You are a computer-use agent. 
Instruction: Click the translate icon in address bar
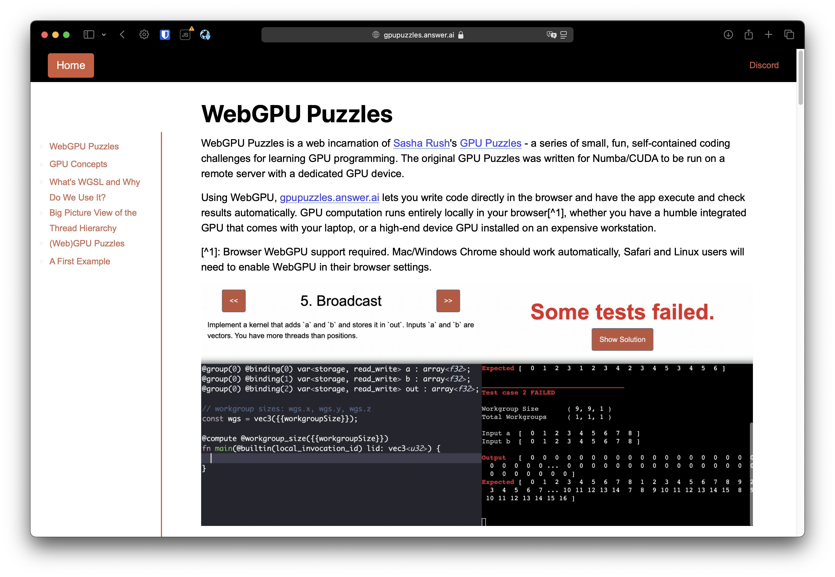click(x=551, y=35)
